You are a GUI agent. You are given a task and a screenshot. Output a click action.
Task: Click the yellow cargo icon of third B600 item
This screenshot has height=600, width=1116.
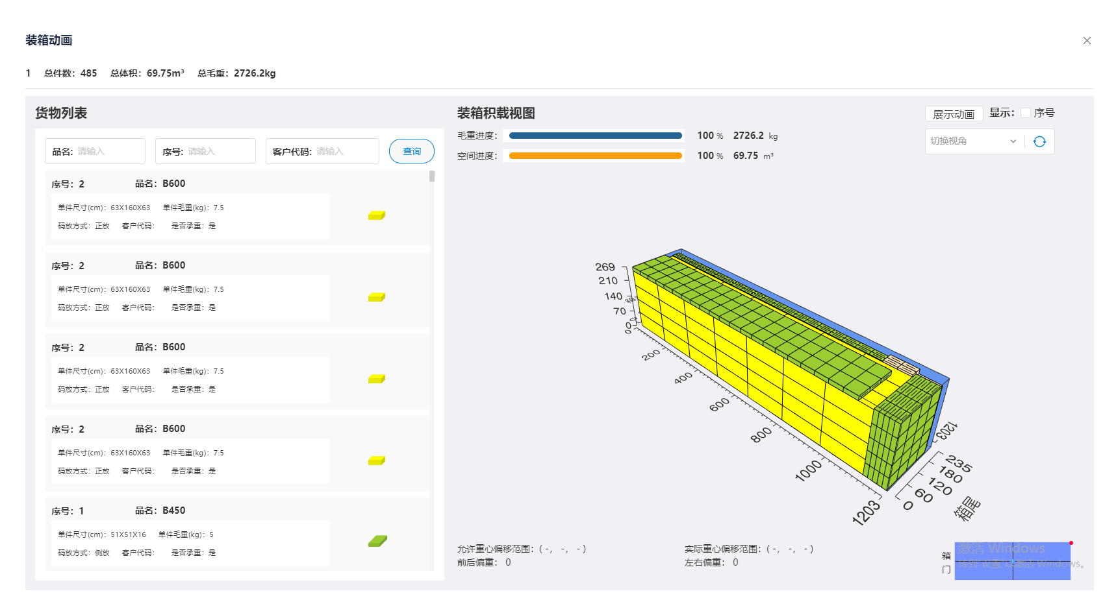[376, 379]
